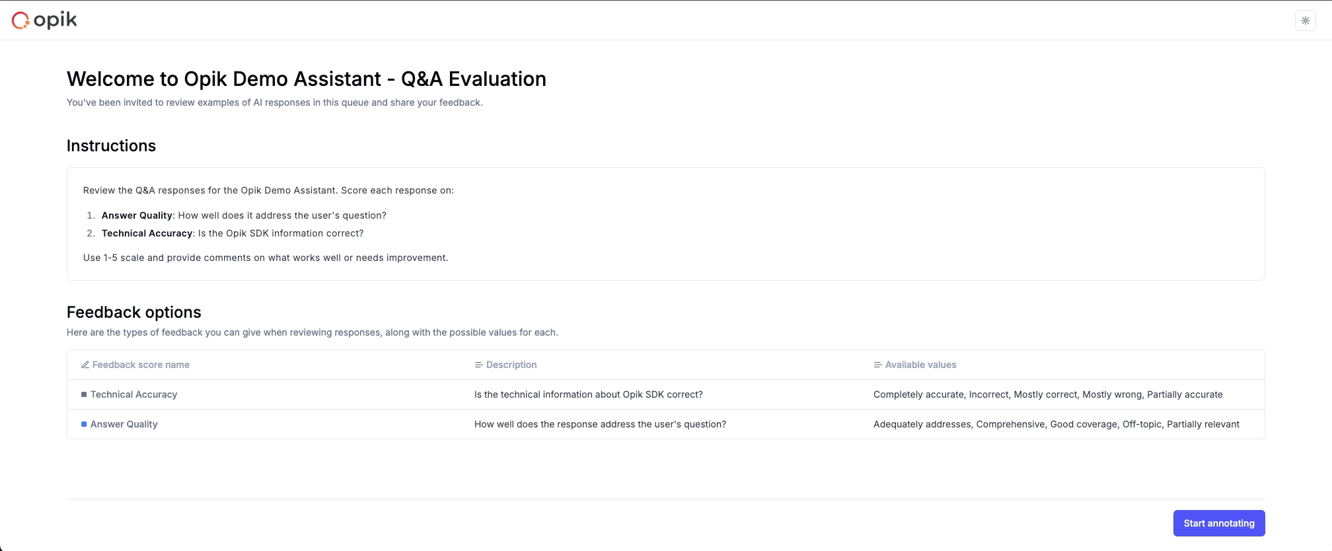The image size is (1332, 551).
Task: Click the Feedback score name column header
Action: (141, 365)
